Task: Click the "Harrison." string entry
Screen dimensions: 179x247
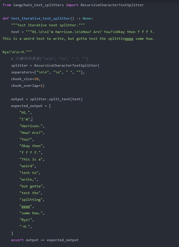Action: click(32, 126)
